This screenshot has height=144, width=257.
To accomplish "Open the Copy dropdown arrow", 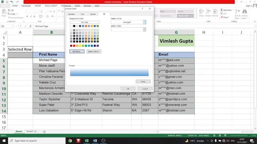I will (17, 14).
